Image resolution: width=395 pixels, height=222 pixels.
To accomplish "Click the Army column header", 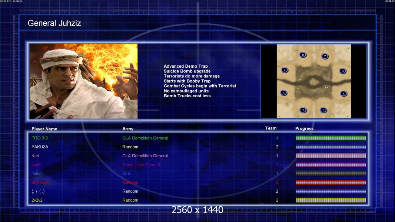I will [128, 129].
